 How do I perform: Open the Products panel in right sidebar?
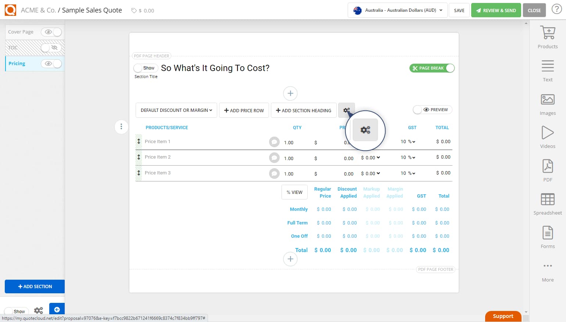tap(547, 36)
